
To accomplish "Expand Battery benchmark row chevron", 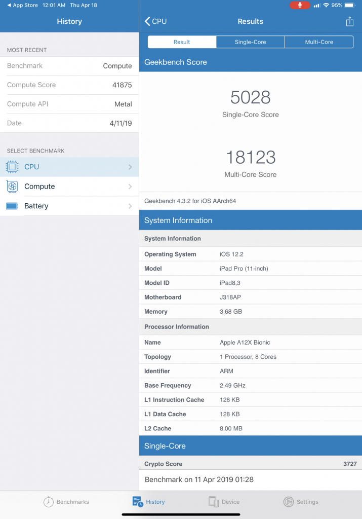I will point(130,206).
